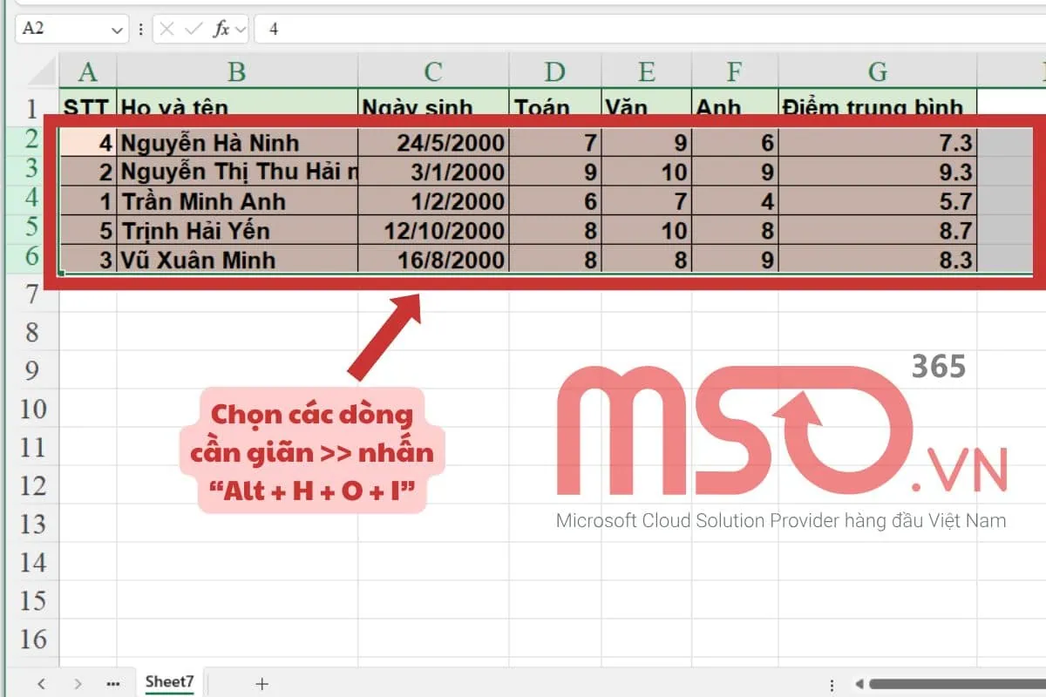Image resolution: width=1046 pixels, height=697 pixels.
Task: Select cell containing Trần Minh Anh
Action: (x=236, y=201)
